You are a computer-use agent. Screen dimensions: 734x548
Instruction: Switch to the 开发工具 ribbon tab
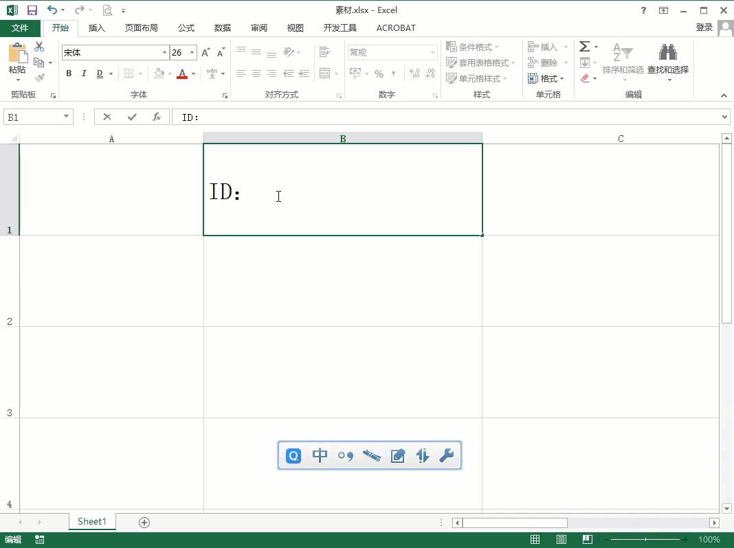pos(340,28)
